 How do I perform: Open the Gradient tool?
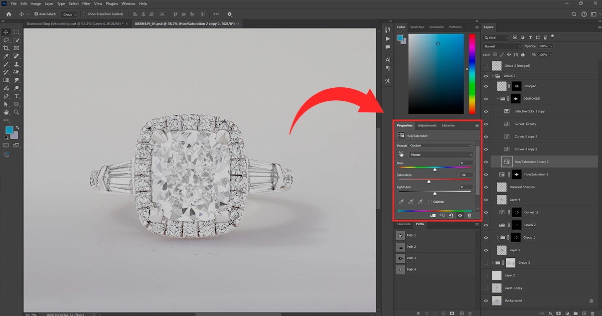6,80
